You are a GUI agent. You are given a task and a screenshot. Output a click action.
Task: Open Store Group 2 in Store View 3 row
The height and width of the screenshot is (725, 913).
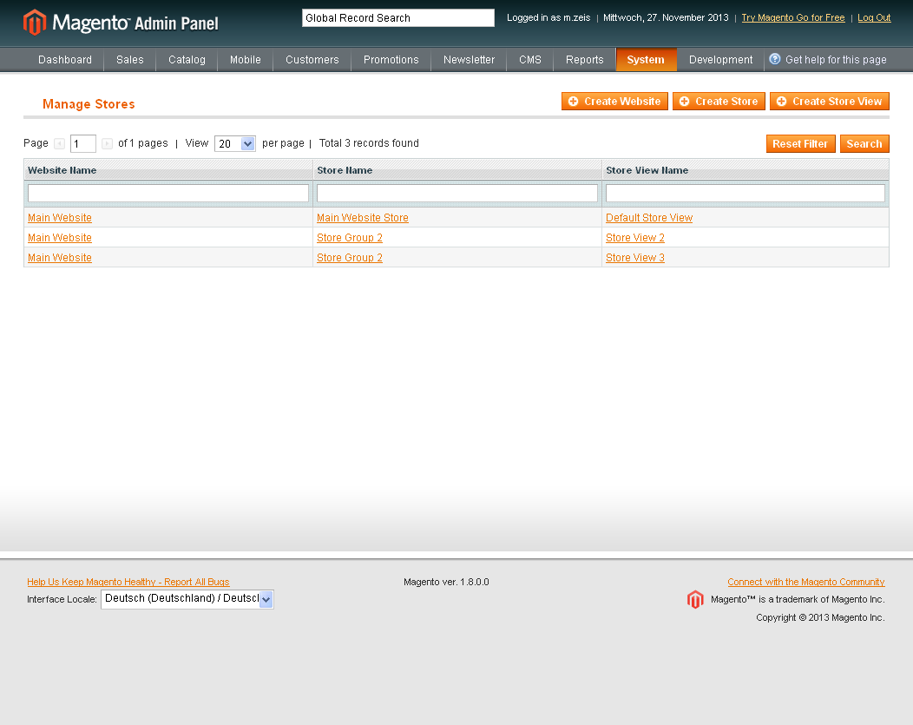coord(350,257)
